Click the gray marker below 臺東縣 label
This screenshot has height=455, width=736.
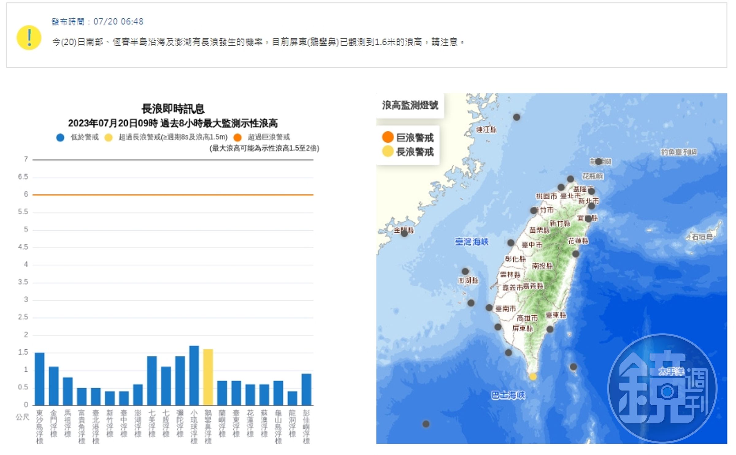pyautogui.click(x=550, y=329)
